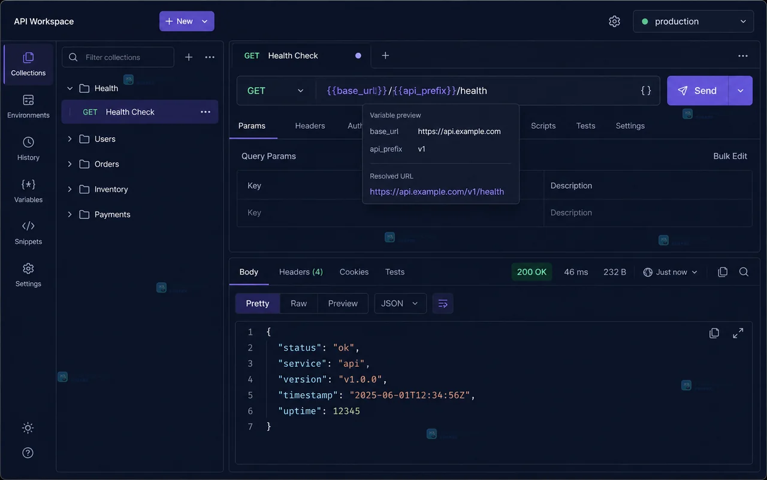Select the response Body tab
The image size is (767, 480).
(x=249, y=272)
